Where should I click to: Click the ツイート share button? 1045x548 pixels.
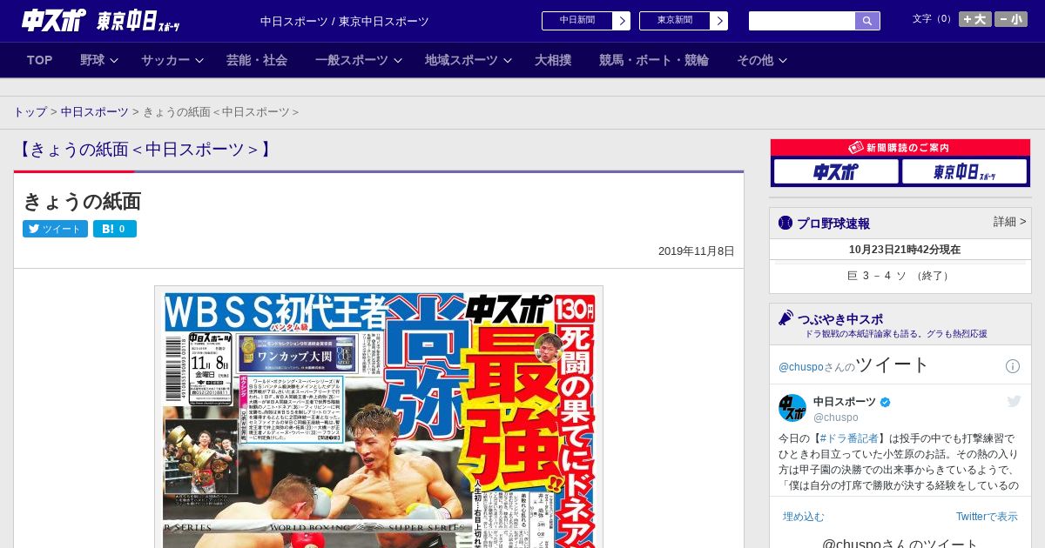tap(55, 229)
